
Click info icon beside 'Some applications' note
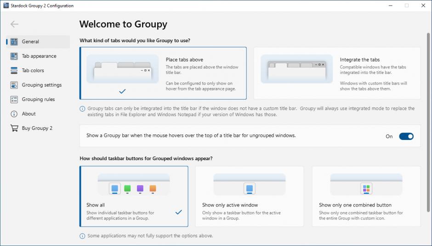tap(82, 236)
